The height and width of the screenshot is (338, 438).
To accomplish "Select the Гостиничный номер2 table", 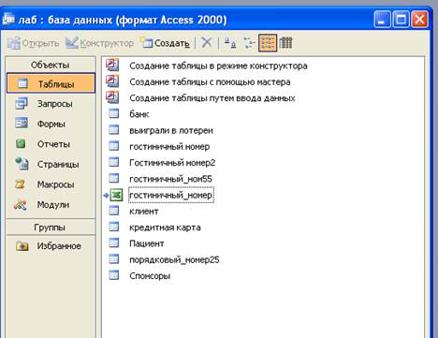I will click(x=172, y=163).
